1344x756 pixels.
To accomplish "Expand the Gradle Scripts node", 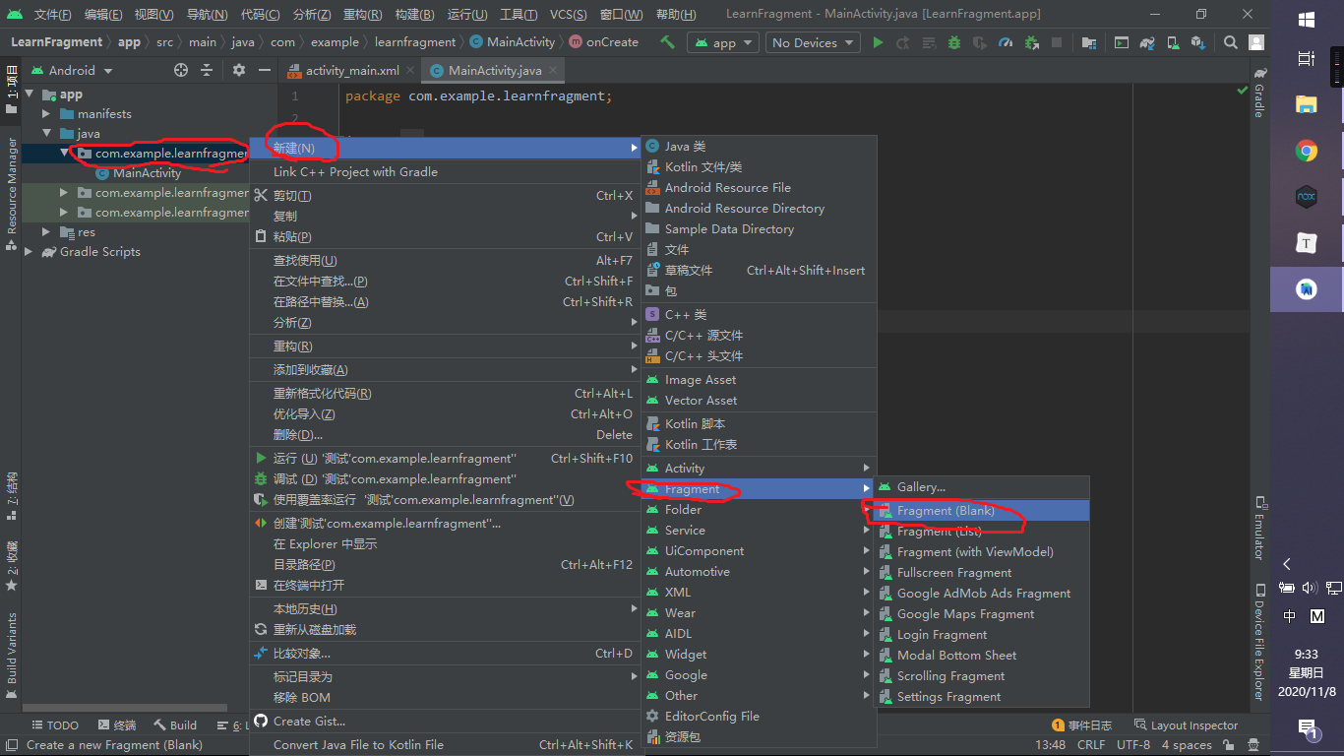I will click(x=29, y=252).
